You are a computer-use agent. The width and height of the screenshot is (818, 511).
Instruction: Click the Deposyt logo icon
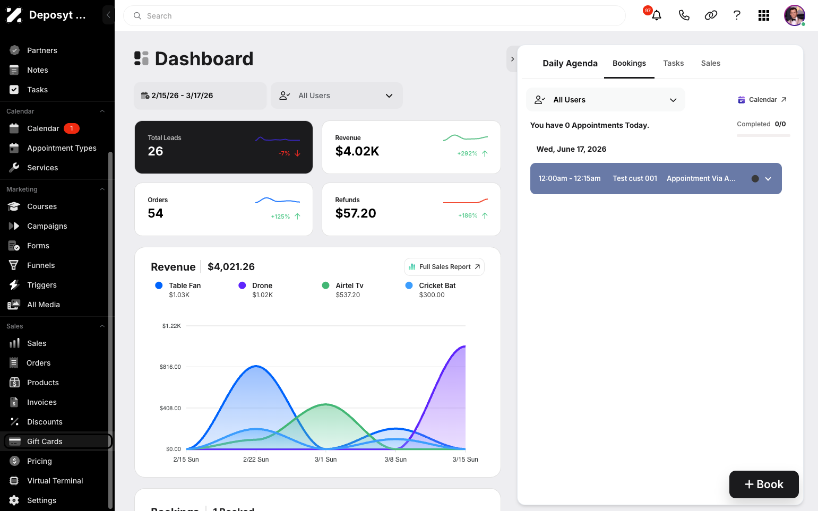pyautogui.click(x=14, y=15)
